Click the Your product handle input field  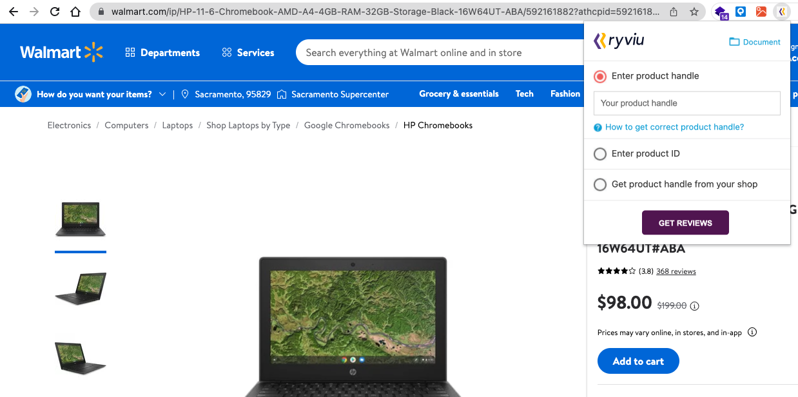(x=686, y=103)
